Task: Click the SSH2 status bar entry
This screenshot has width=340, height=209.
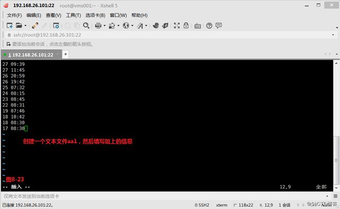Action: (x=202, y=205)
